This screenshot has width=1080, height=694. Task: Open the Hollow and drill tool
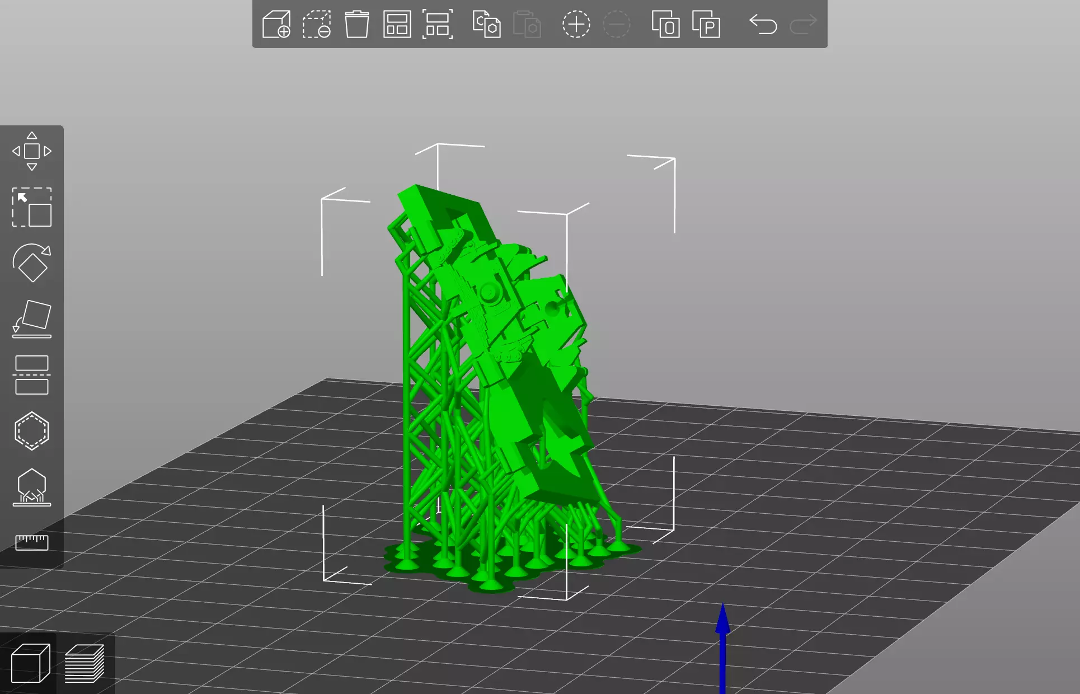coord(32,431)
